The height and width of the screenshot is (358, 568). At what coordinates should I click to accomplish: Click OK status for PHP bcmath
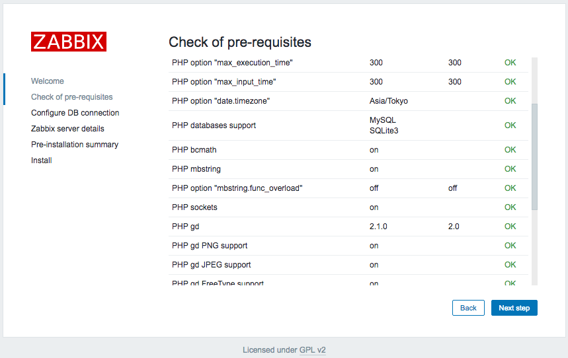point(510,150)
